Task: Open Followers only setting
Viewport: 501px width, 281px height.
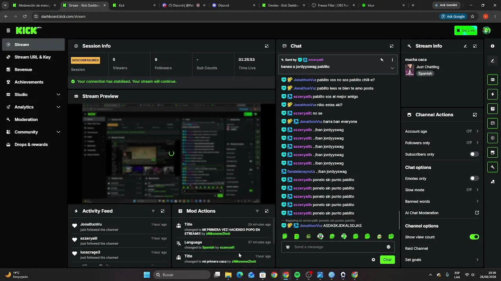Action: coord(442,143)
